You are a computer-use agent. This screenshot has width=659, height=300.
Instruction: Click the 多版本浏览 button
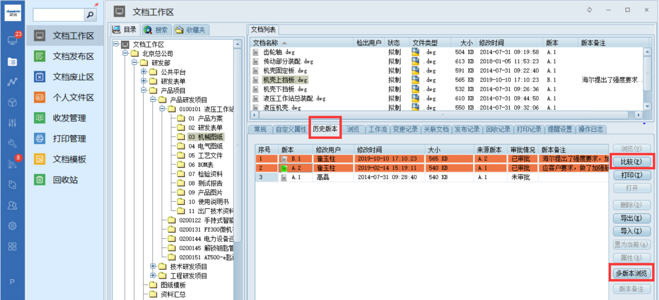pyautogui.click(x=631, y=273)
